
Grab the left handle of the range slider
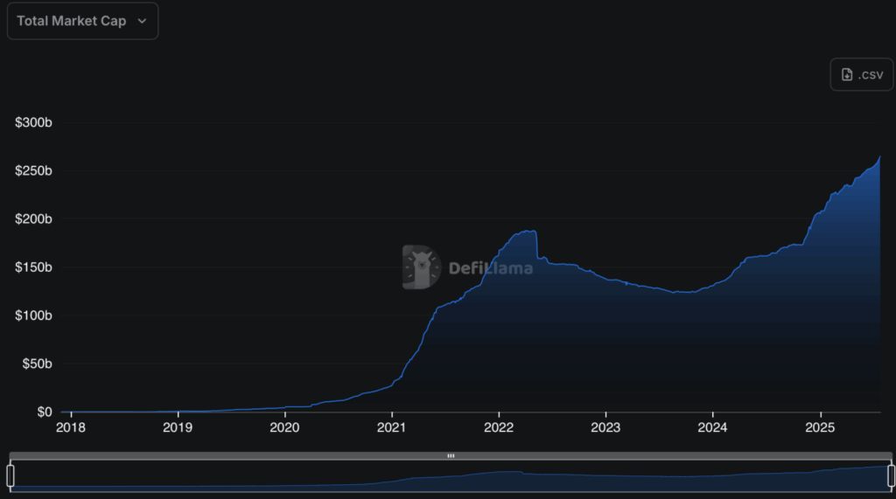[10, 475]
